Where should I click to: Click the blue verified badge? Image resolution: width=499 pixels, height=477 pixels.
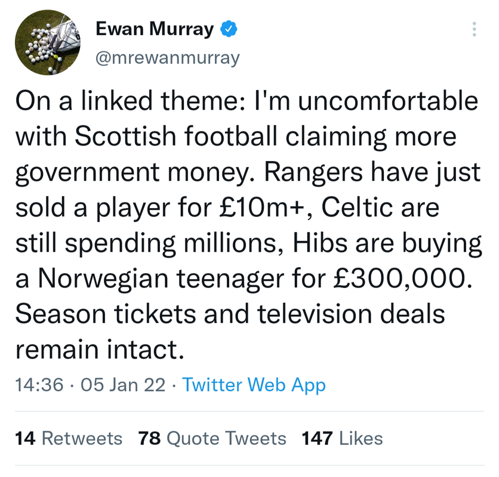pyautogui.click(x=229, y=29)
